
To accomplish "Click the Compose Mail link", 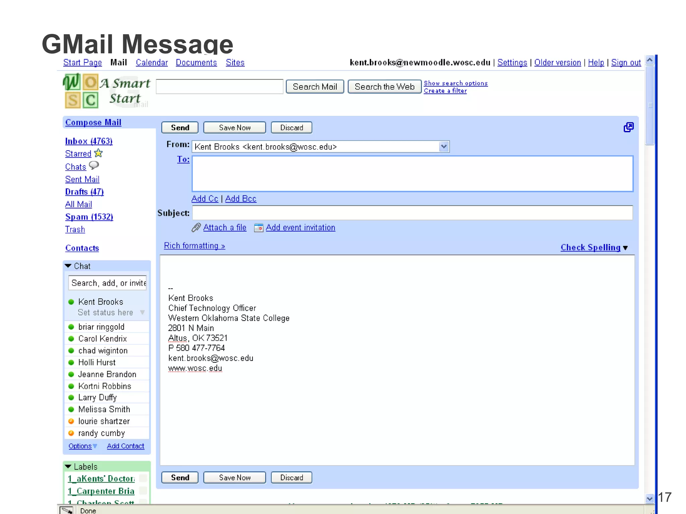I will coord(93,122).
